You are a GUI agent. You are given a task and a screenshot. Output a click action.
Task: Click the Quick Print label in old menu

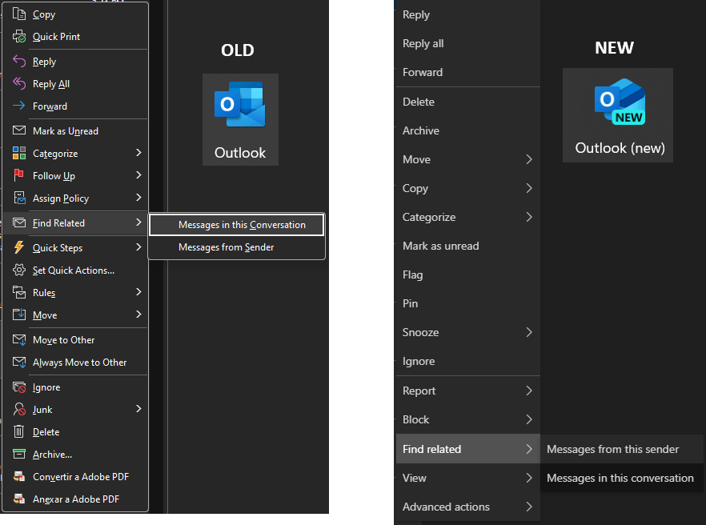pos(56,37)
